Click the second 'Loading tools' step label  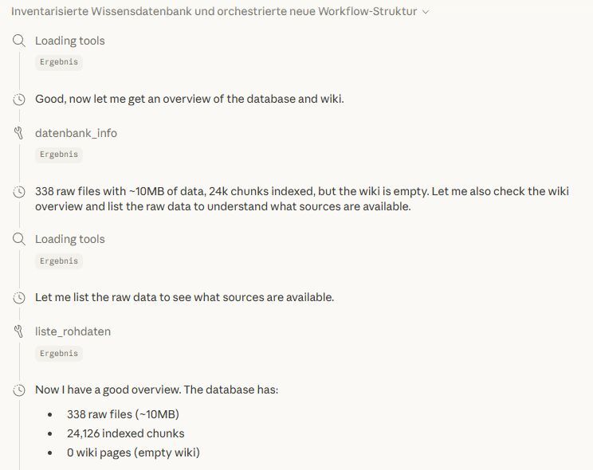pos(69,239)
